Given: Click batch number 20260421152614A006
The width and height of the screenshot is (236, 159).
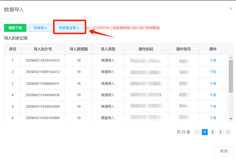Looking at the screenshot, I should tap(43, 118).
